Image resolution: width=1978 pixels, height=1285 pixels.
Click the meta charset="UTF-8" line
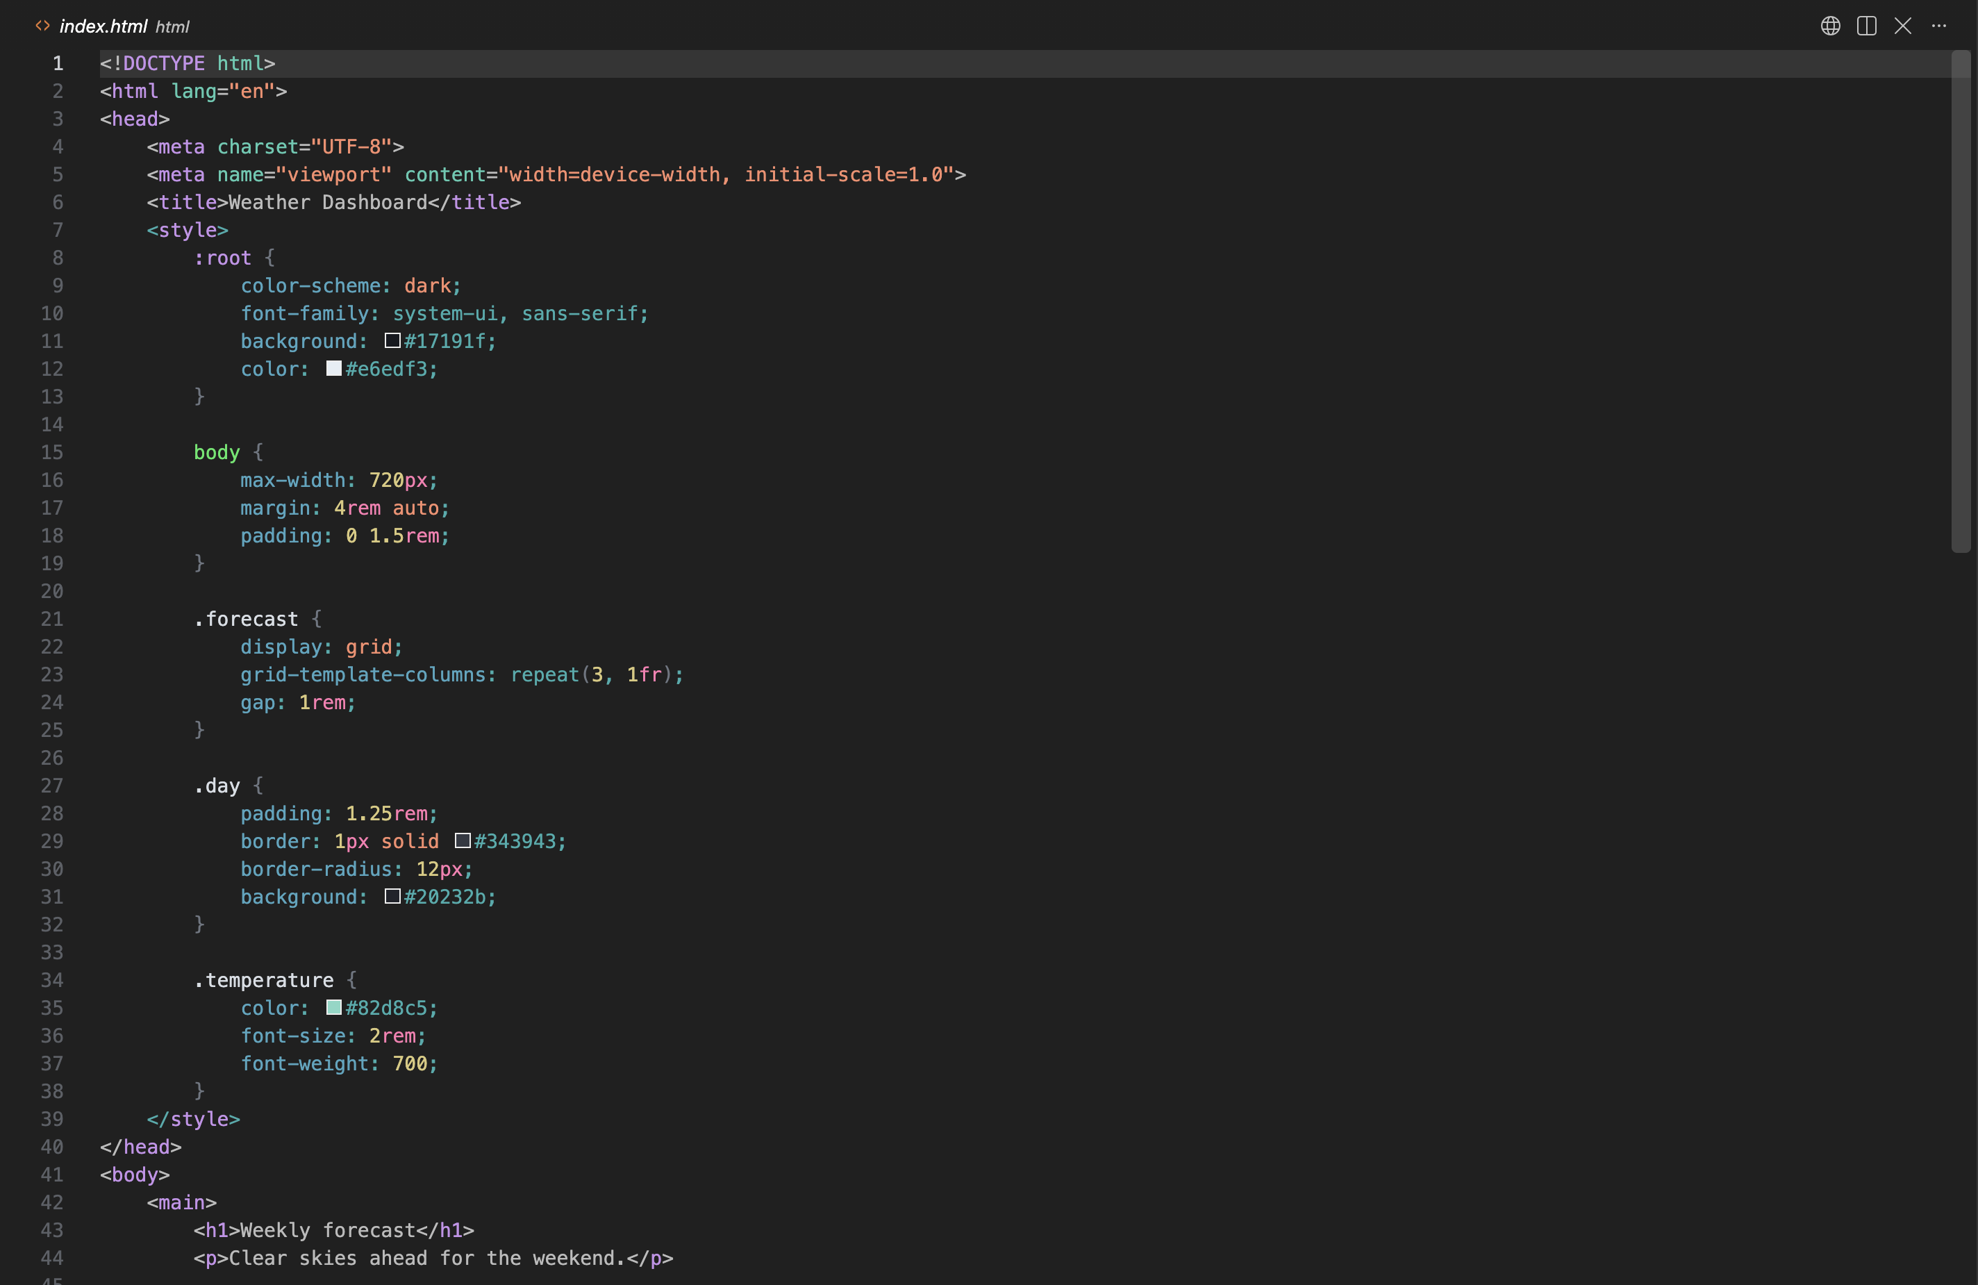(x=275, y=147)
